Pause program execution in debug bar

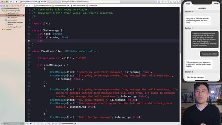pos(34,124)
